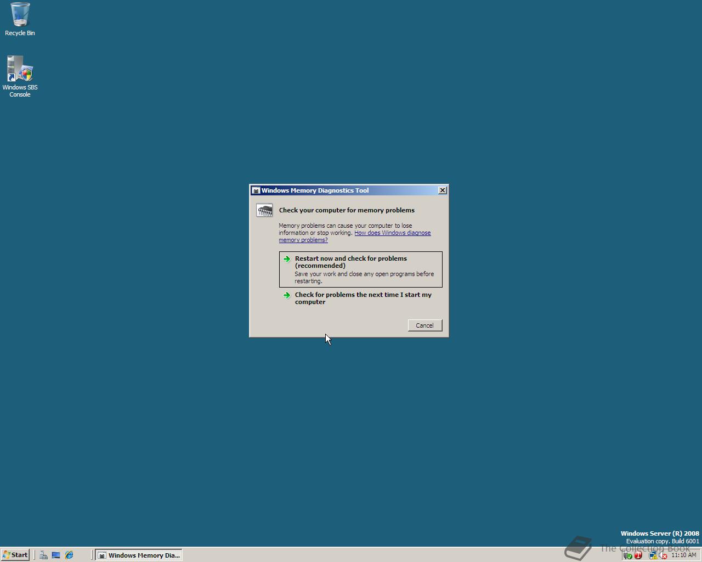Cancel the Memory Diagnostics dialog
Image resolution: width=702 pixels, height=562 pixels.
(x=425, y=325)
